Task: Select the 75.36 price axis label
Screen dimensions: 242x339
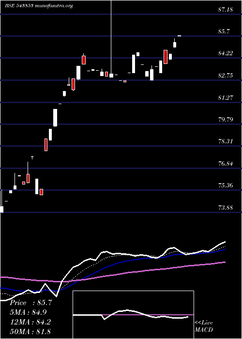Action: [x=226, y=185]
